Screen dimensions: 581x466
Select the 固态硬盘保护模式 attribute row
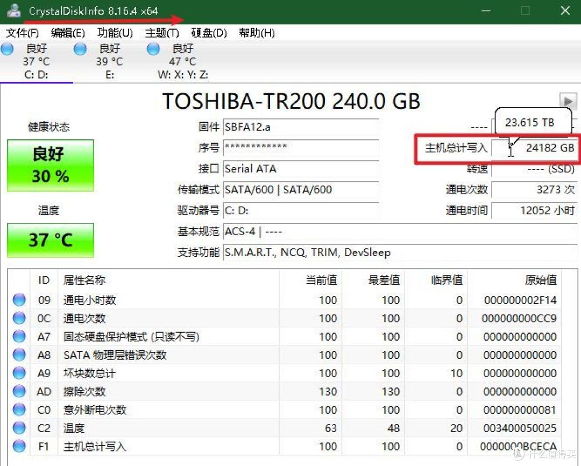coord(285,337)
